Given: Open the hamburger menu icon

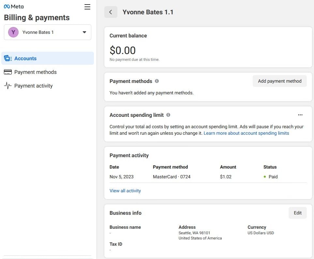Looking at the screenshot, I should tap(87, 7).
